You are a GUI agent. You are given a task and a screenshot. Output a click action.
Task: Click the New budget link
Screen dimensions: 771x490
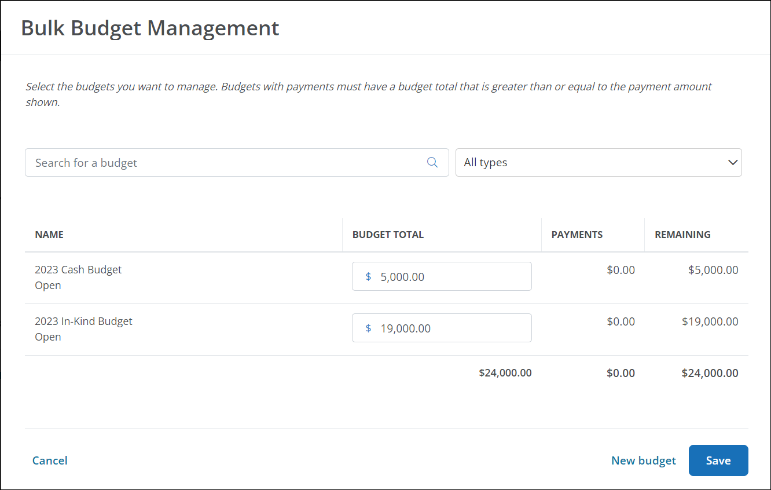click(x=644, y=460)
